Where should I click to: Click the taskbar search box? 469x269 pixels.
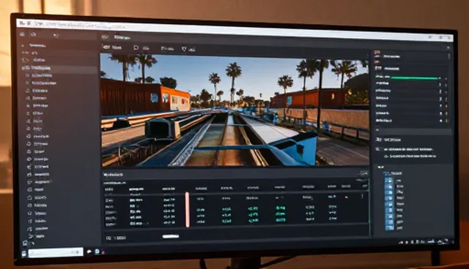56,253
